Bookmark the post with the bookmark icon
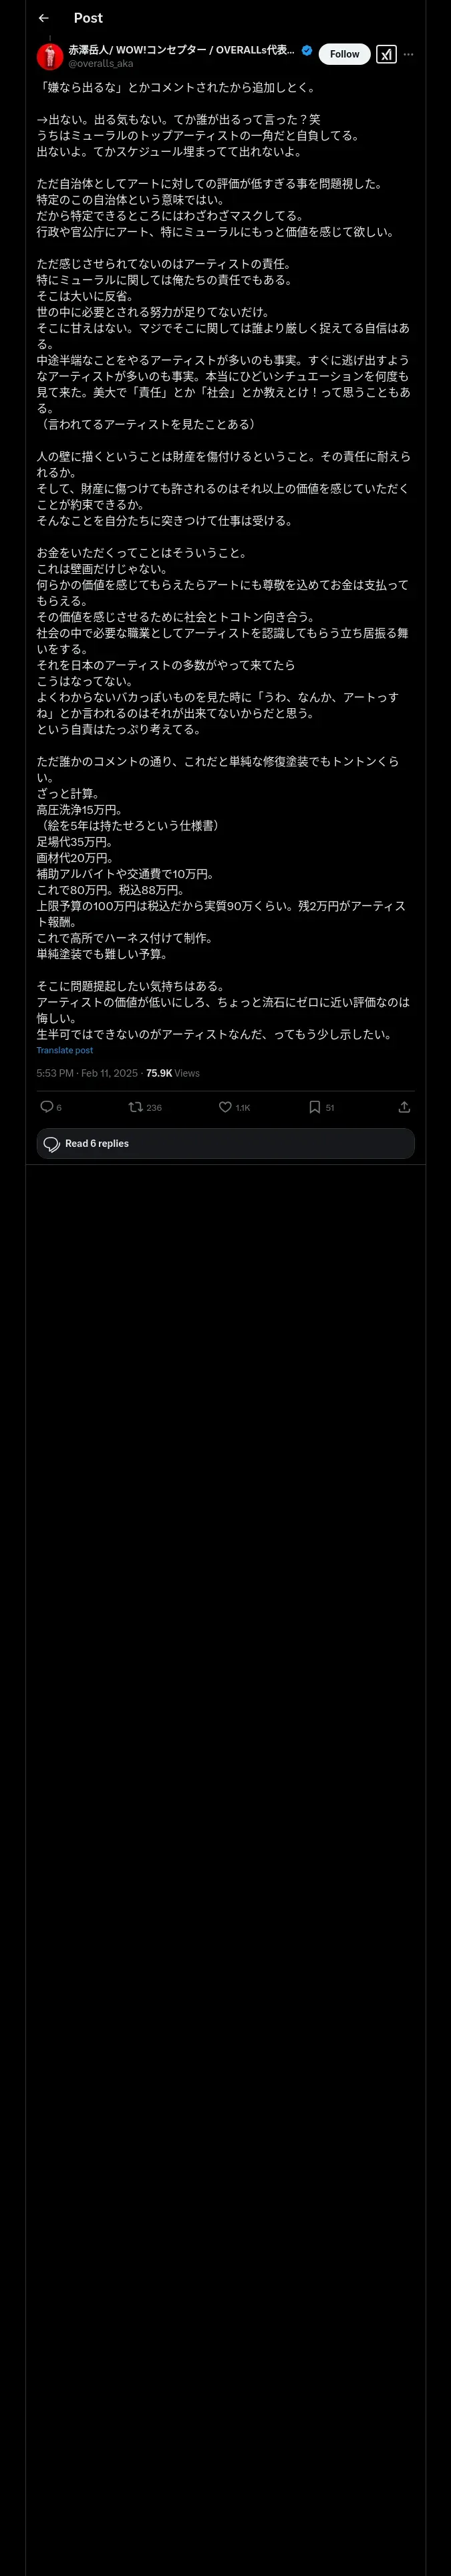 point(314,1107)
